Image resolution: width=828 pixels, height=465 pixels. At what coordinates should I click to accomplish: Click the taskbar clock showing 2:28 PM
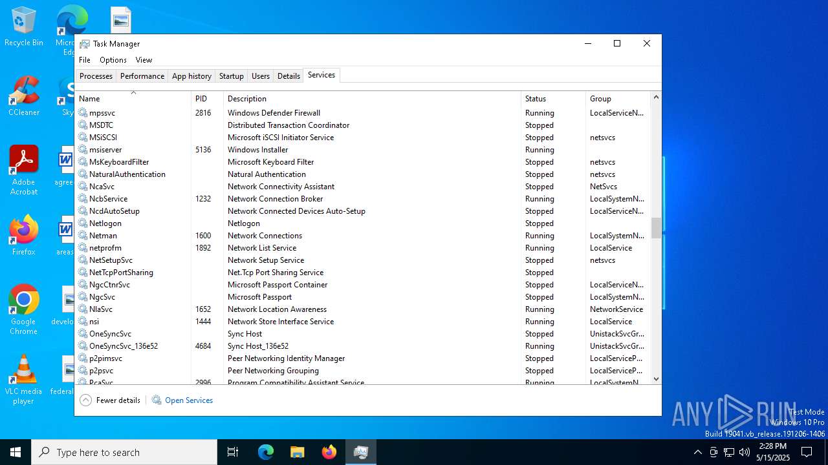773,452
